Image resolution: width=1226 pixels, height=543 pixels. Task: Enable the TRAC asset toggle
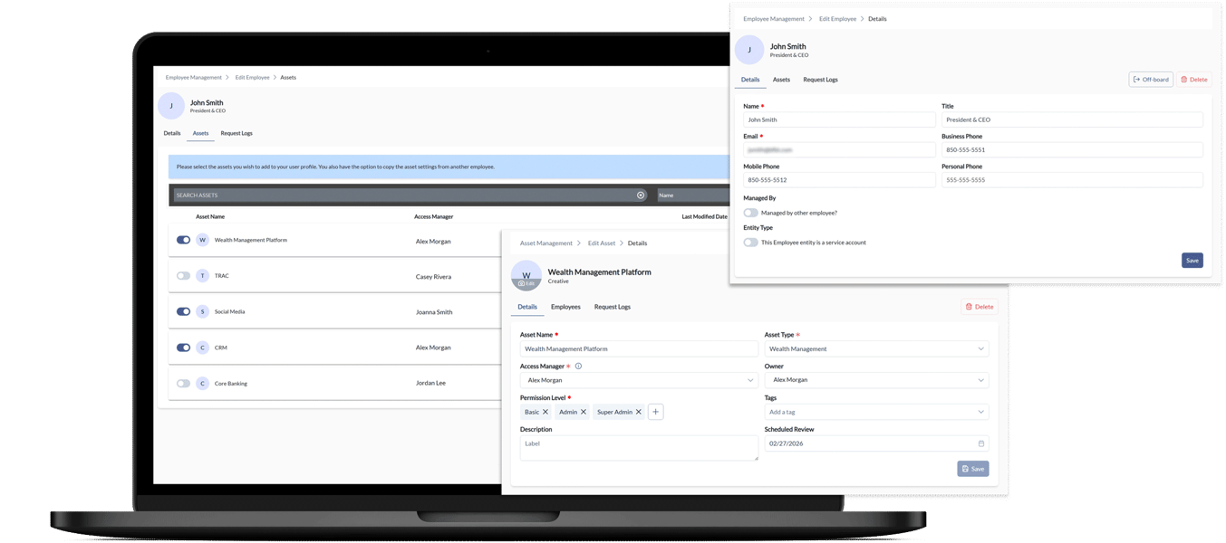181,275
